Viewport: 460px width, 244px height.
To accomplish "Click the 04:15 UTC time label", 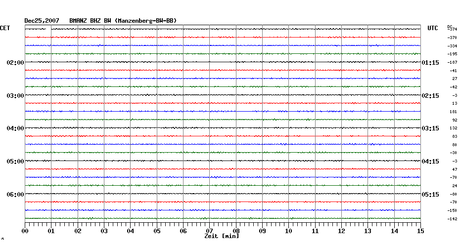I will pyautogui.click(x=430, y=162).
